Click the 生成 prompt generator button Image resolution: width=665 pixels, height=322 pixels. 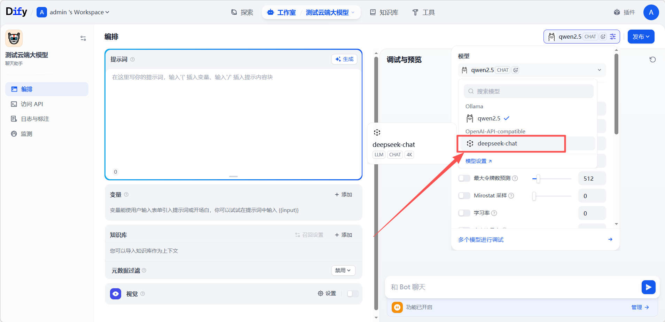344,59
